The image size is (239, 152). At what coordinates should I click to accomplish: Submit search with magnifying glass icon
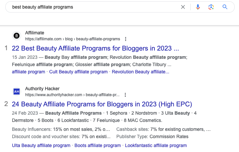225,7
